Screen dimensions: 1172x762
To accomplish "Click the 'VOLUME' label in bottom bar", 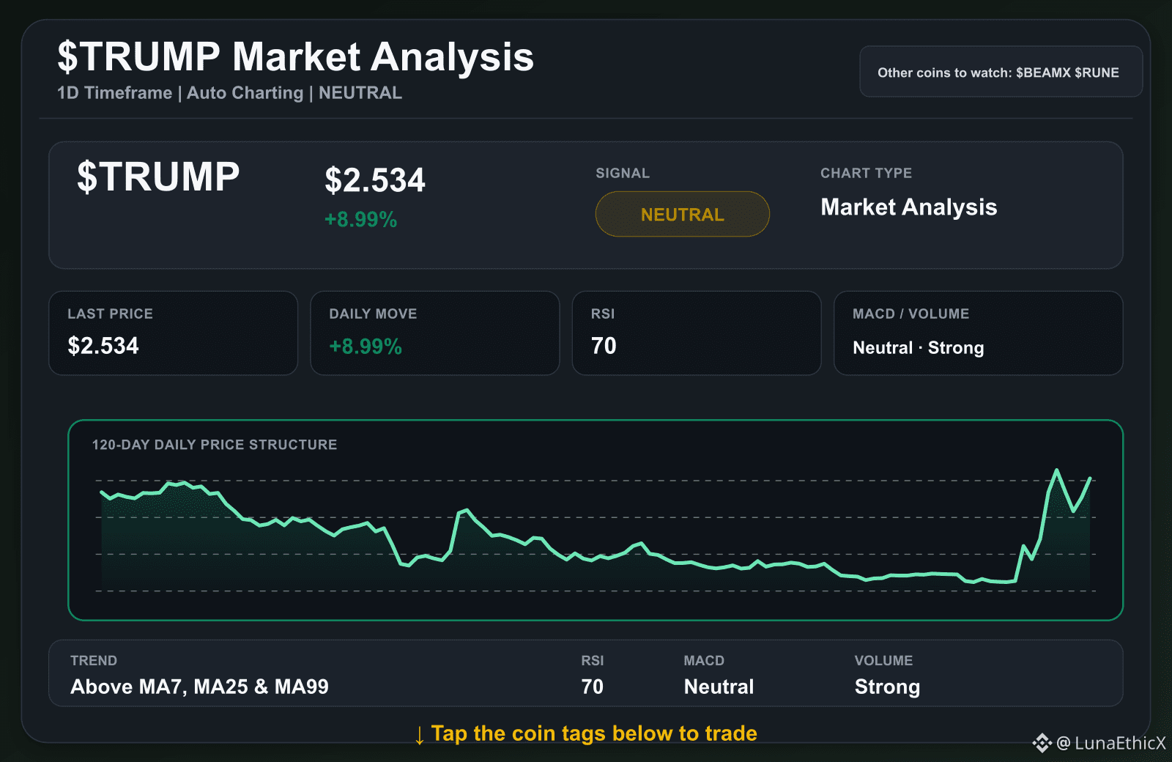I will coord(883,660).
